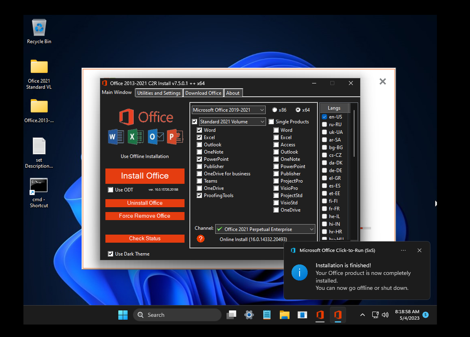Click the large Office logo
The width and height of the screenshot is (470, 337).
tap(146, 117)
